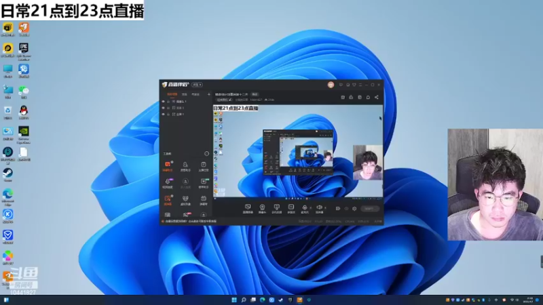Screen dimensions: 543x305
Task: Click the screenshot camera icon above the preview
Action: pyautogui.click(x=343, y=97)
